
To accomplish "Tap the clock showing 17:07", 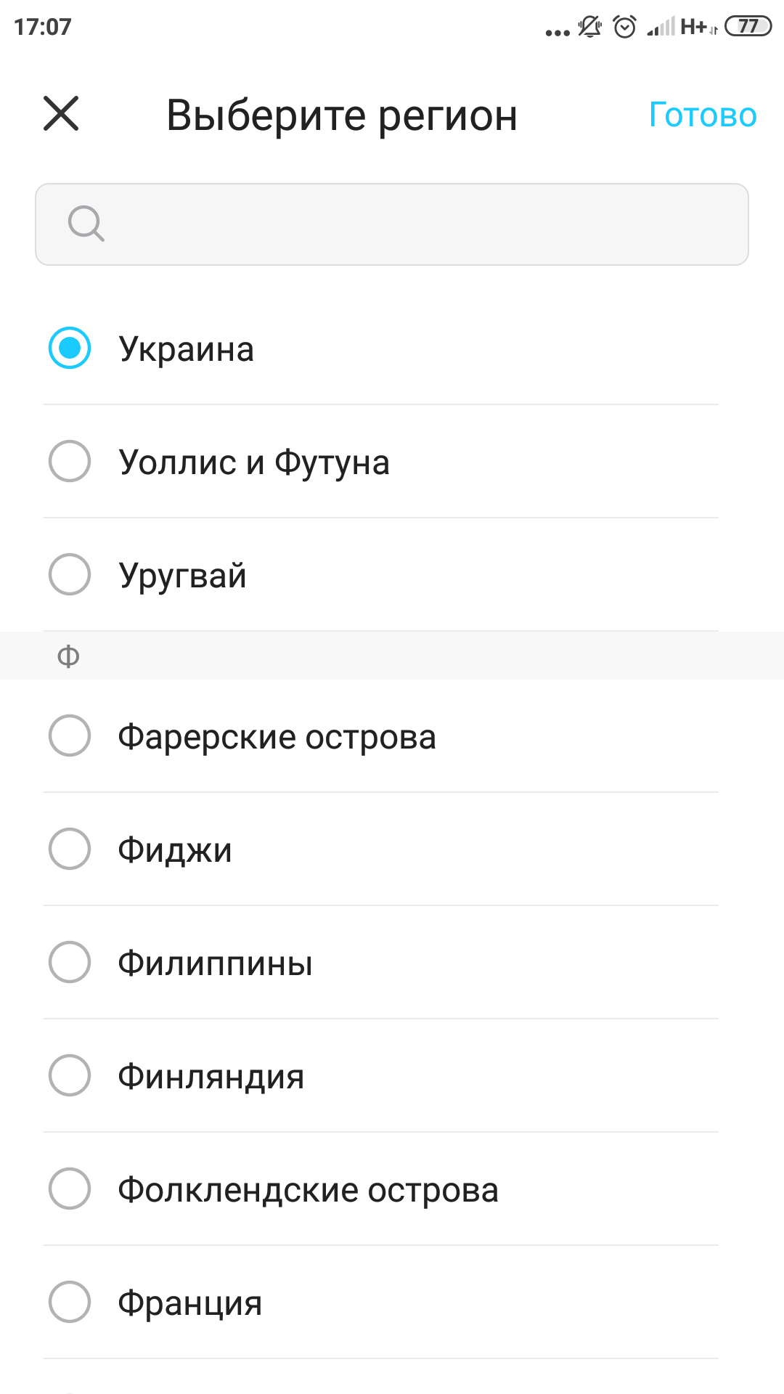I will [x=43, y=27].
